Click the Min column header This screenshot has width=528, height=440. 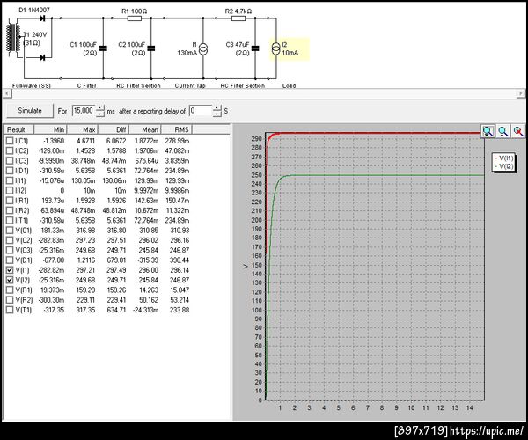(50, 129)
